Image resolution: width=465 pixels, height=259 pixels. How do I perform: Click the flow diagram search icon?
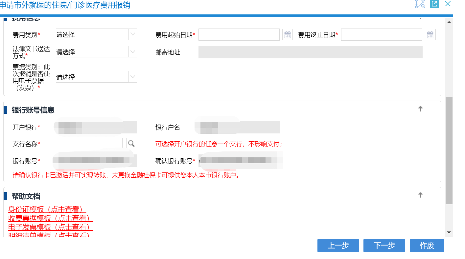tap(420, 4)
